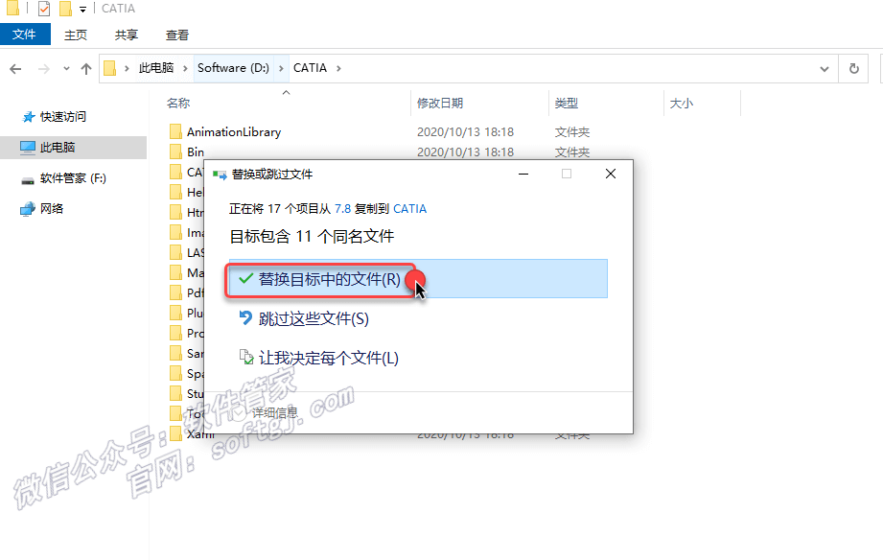This screenshot has width=883, height=560.
Task: Expand chevron after Software (D:) breadcrumb
Action: click(281, 68)
